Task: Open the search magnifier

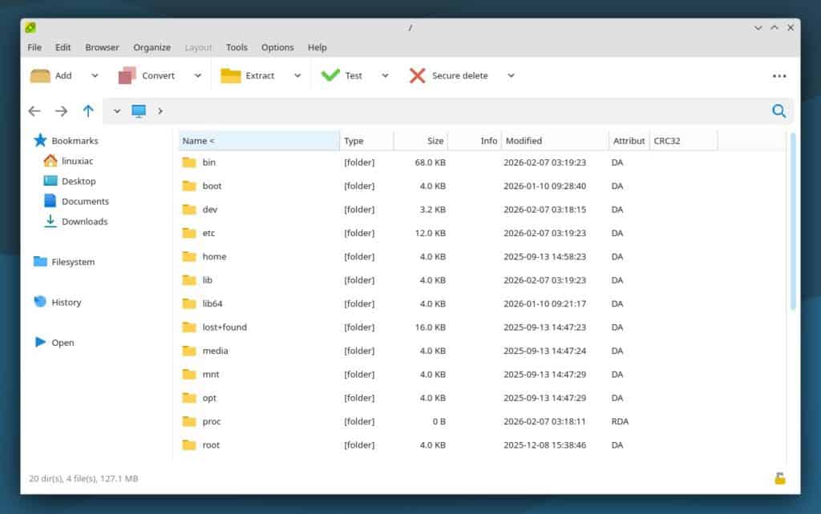Action: [779, 111]
